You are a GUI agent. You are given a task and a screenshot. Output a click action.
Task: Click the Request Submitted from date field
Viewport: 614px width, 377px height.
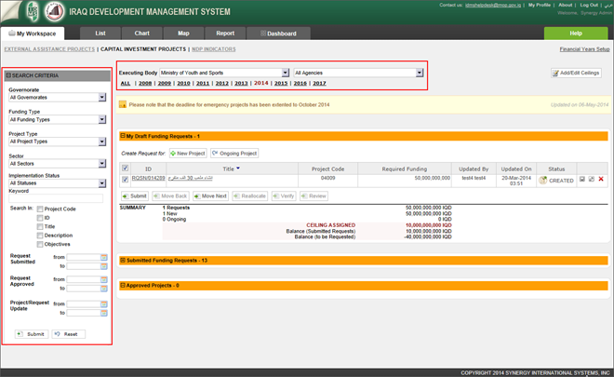(x=84, y=258)
